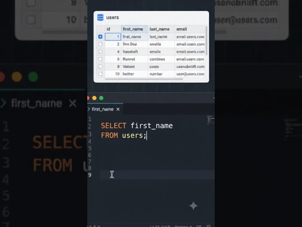
Task: Click the id cell containing 1
Action: tap(113, 37)
